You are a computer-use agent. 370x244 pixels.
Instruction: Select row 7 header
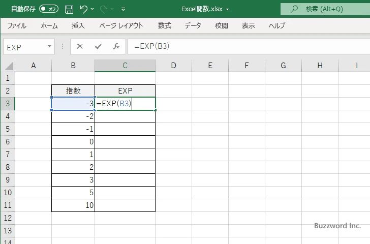tap(7, 155)
